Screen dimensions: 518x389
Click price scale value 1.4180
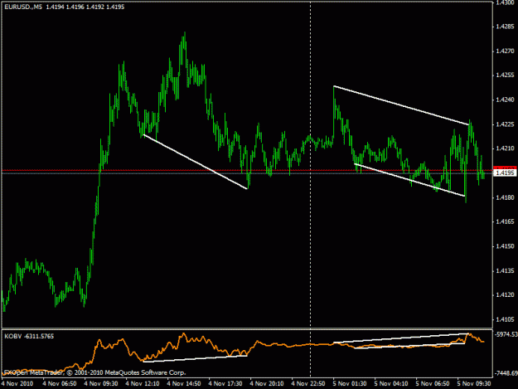click(x=505, y=197)
